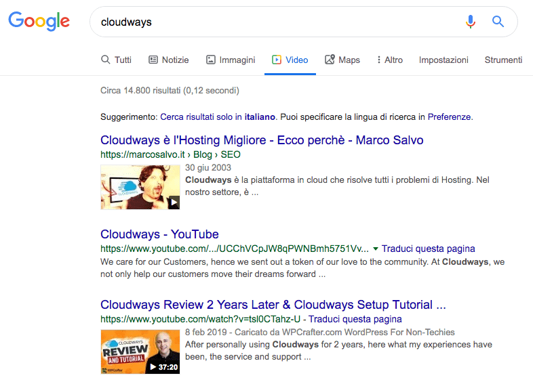
Task: Click the 30 giu 2003 date text
Action: coord(208,168)
